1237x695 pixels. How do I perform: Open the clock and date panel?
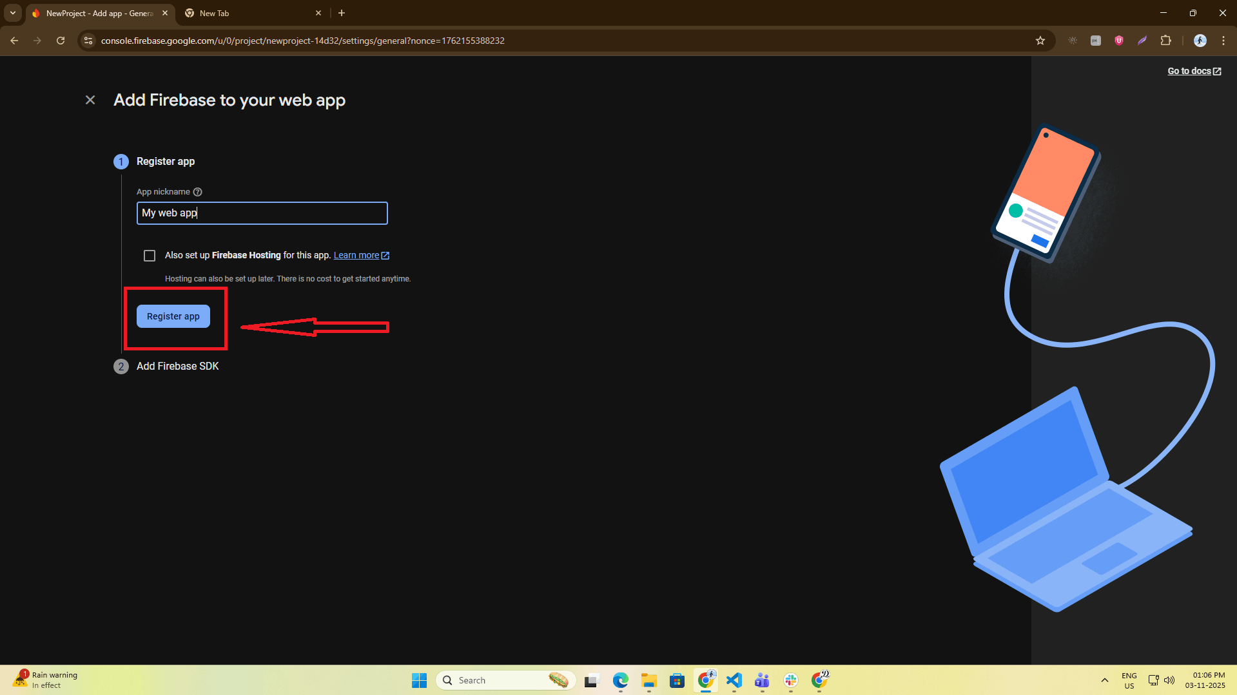point(1205,680)
